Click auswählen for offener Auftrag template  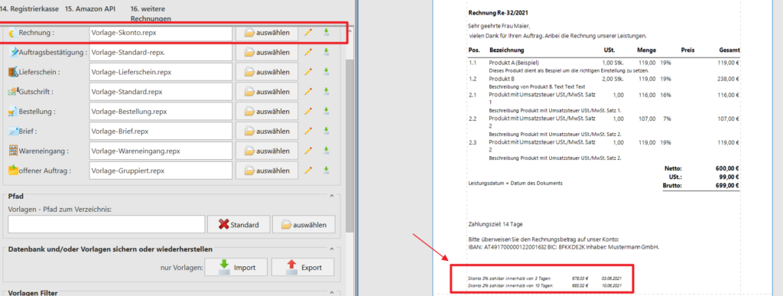point(267,171)
